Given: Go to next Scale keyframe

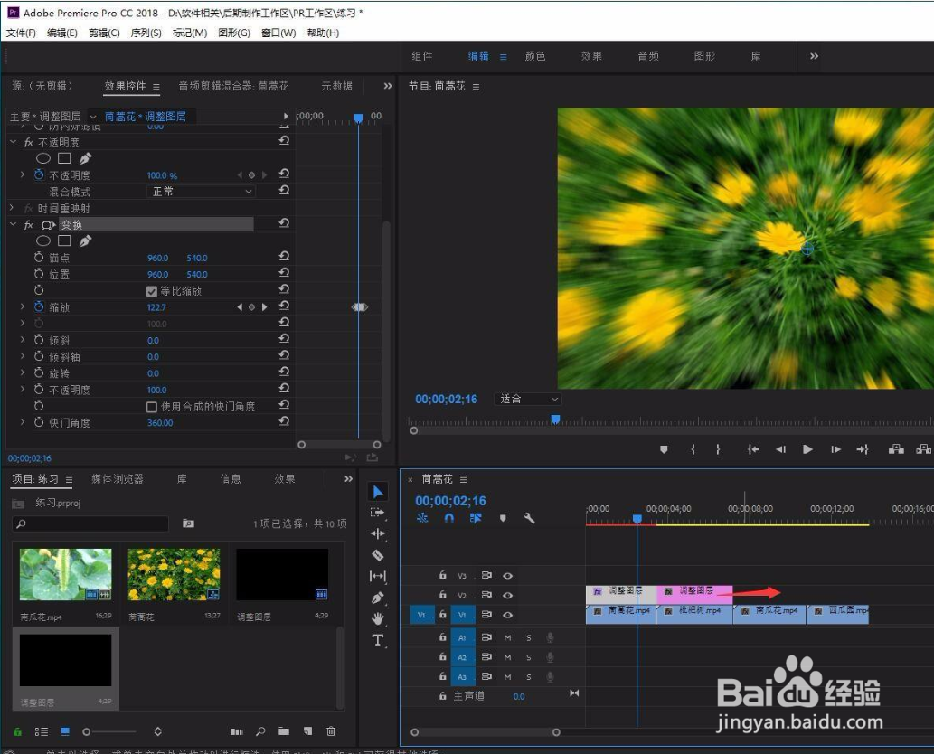Looking at the screenshot, I should [x=265, y=307].
